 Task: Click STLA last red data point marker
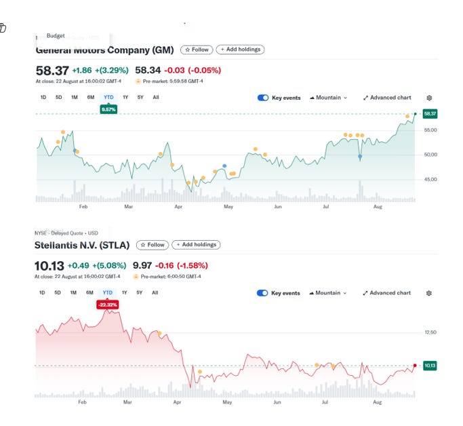415,366
